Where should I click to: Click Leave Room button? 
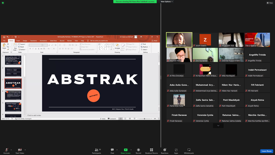point(266,151)
